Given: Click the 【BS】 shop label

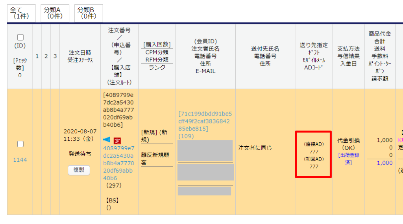Looking at the screenshot, I should 112,200.
